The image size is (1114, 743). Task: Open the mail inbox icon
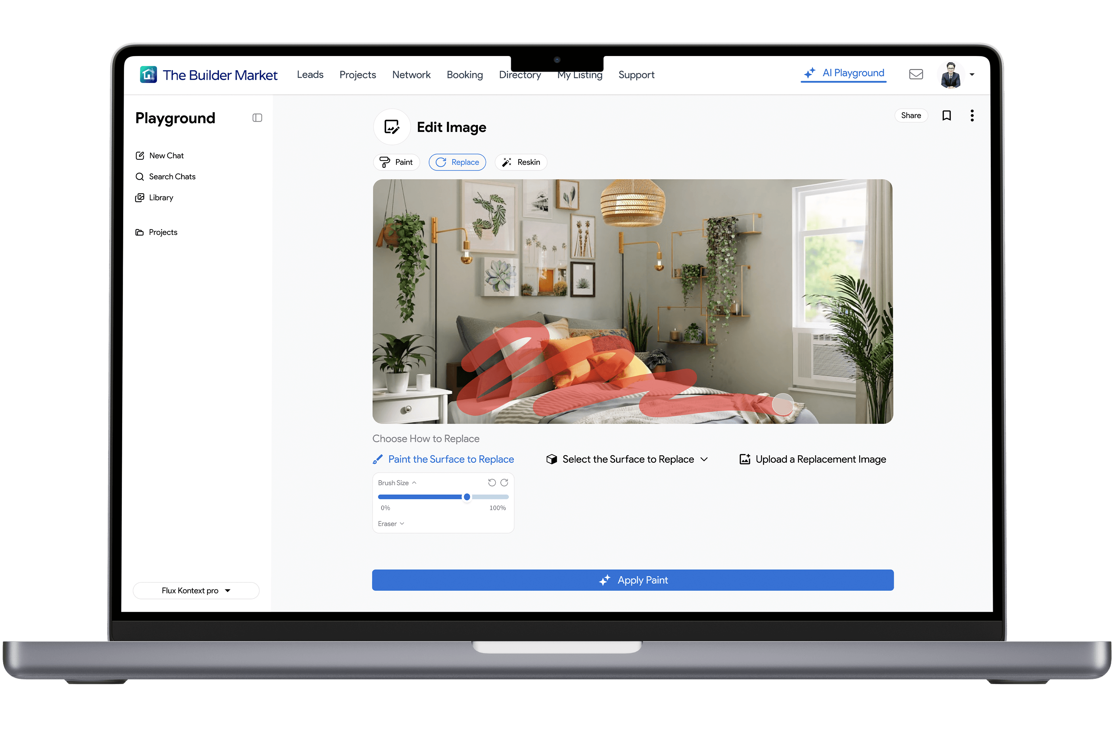(915, 74)
